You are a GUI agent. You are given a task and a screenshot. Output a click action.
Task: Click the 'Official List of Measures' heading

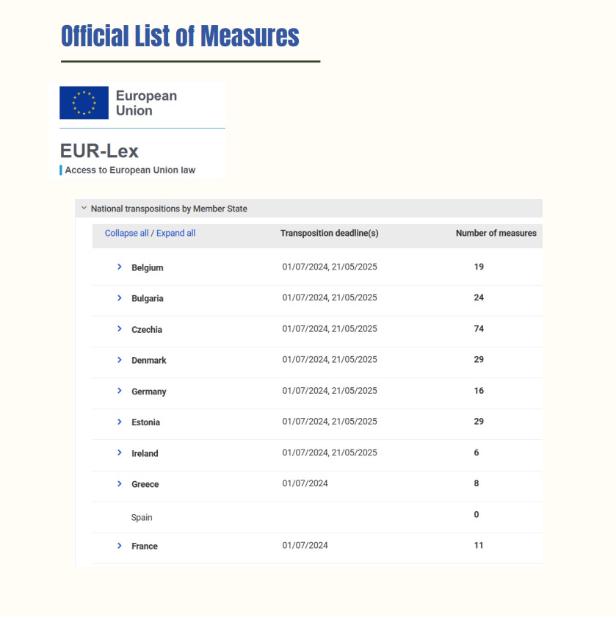click(179, 36)
